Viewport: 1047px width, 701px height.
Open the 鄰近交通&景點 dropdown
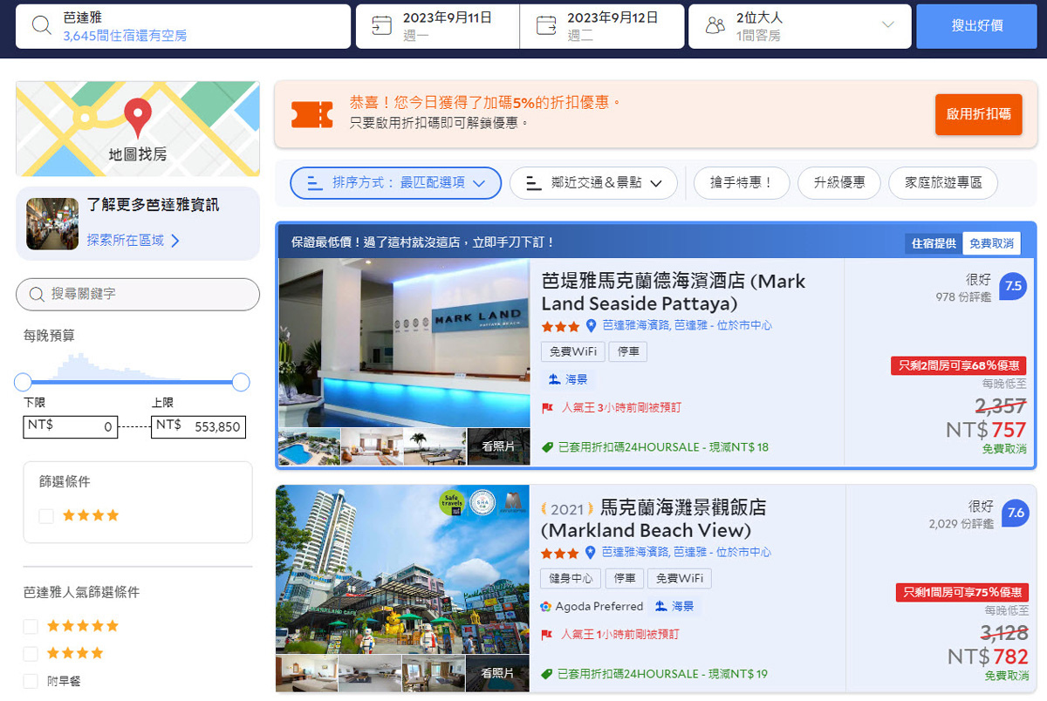pyautogui.click(x=593, y=183)
